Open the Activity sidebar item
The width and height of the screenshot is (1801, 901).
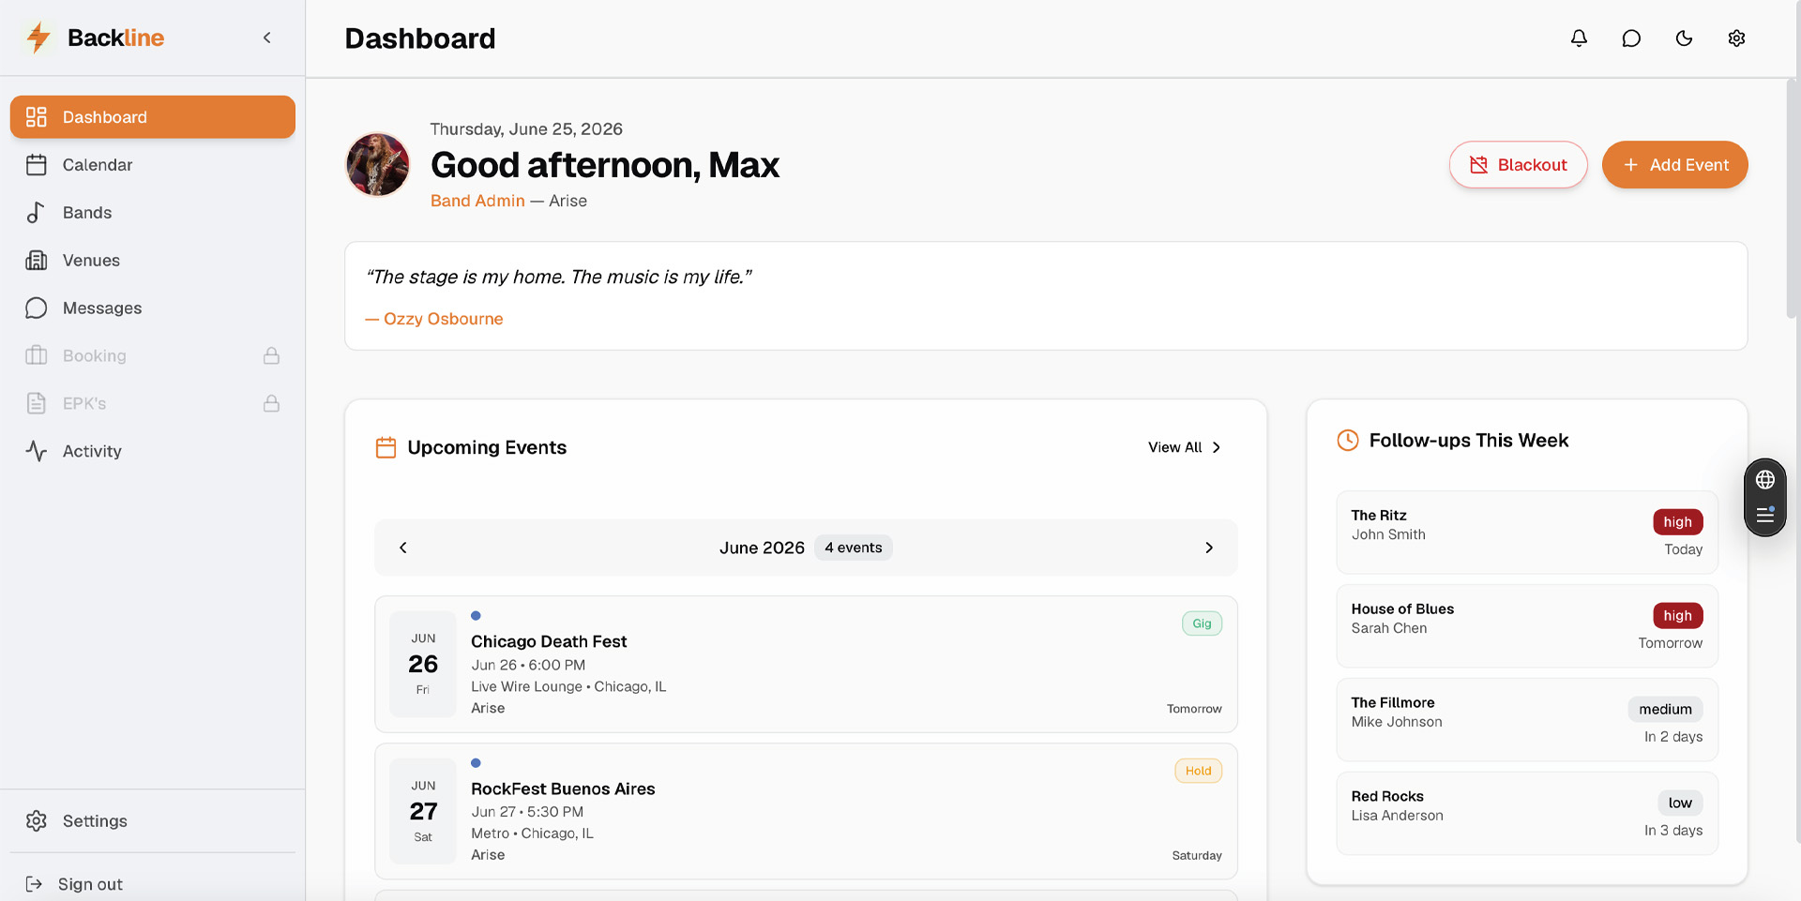pyautogui.click(x=153, y=451)
